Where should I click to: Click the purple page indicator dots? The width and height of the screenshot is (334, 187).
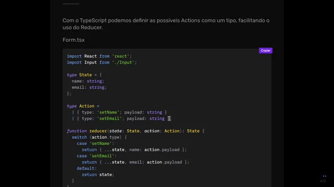point(325,176)
